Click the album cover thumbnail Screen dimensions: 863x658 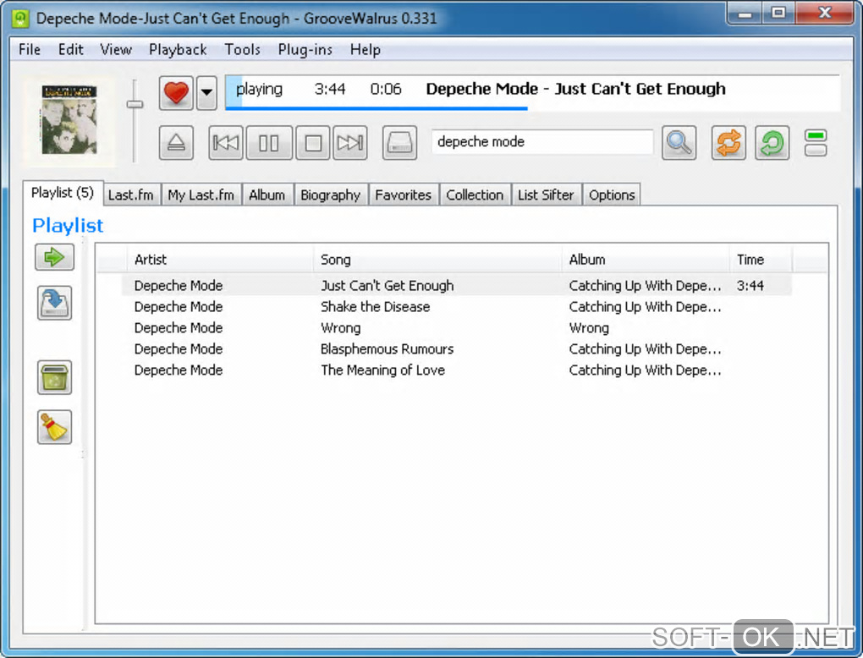tap(69, 120)
